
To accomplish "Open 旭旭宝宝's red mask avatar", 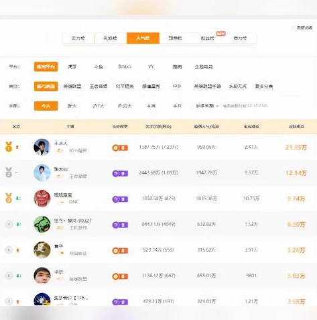I will point(42,199).
